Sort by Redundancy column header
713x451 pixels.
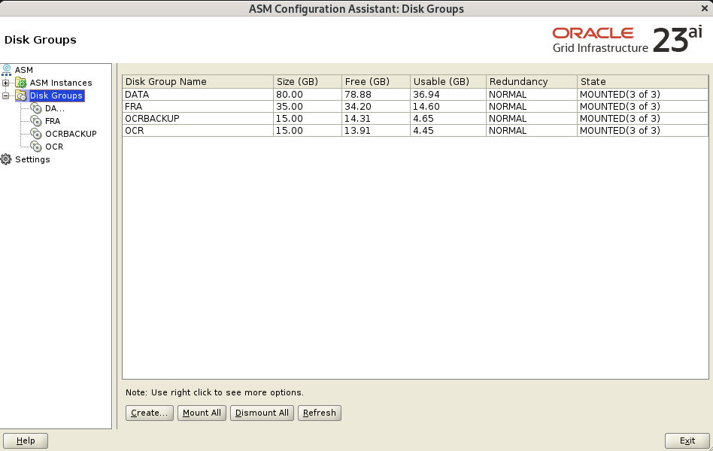(532, 81)
